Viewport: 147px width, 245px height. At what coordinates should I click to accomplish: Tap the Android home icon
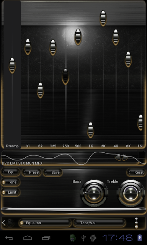28,238
